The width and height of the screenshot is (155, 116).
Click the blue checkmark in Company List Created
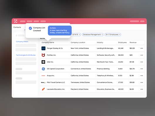(x=30, y=28)
